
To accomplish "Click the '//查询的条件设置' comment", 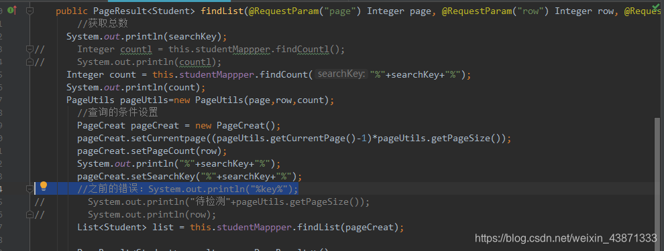I will pos(118,113).
